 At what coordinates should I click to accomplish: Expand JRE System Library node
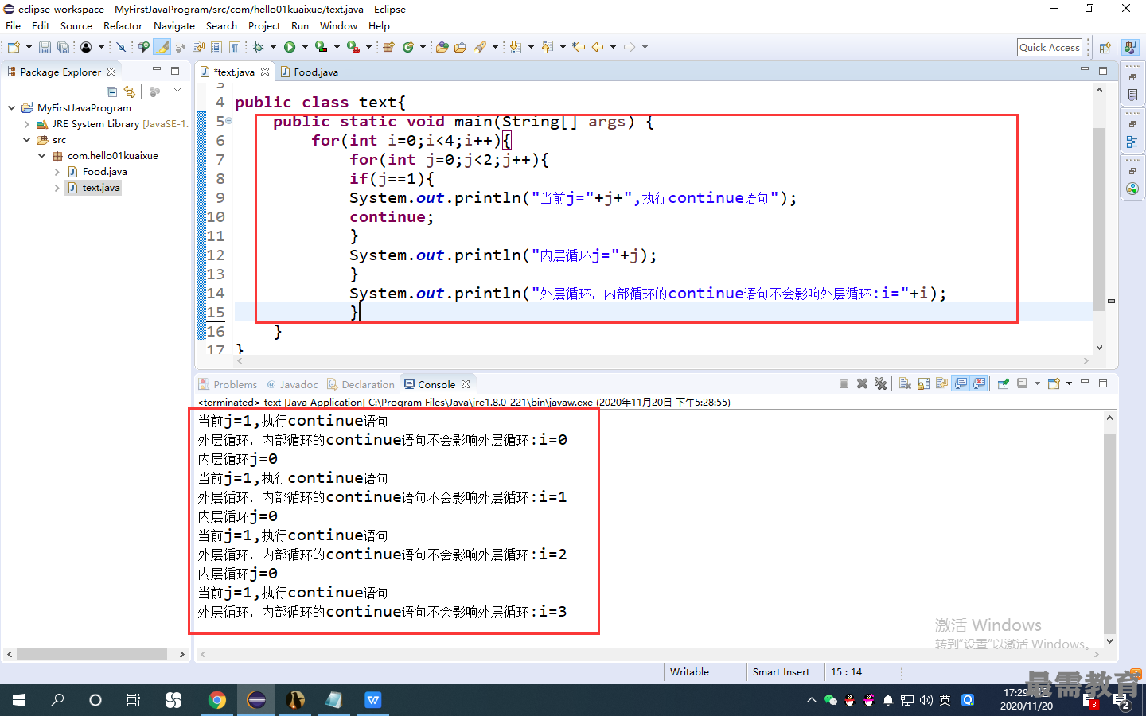point(26,124)
